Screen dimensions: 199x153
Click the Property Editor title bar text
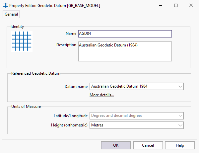(x=55, y=6)
